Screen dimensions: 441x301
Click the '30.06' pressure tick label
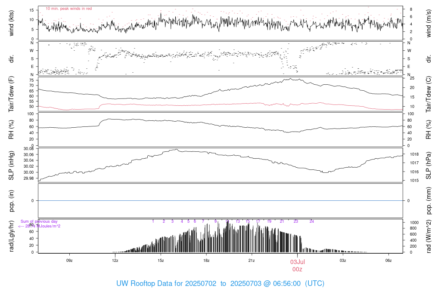(x=29, y=155)
